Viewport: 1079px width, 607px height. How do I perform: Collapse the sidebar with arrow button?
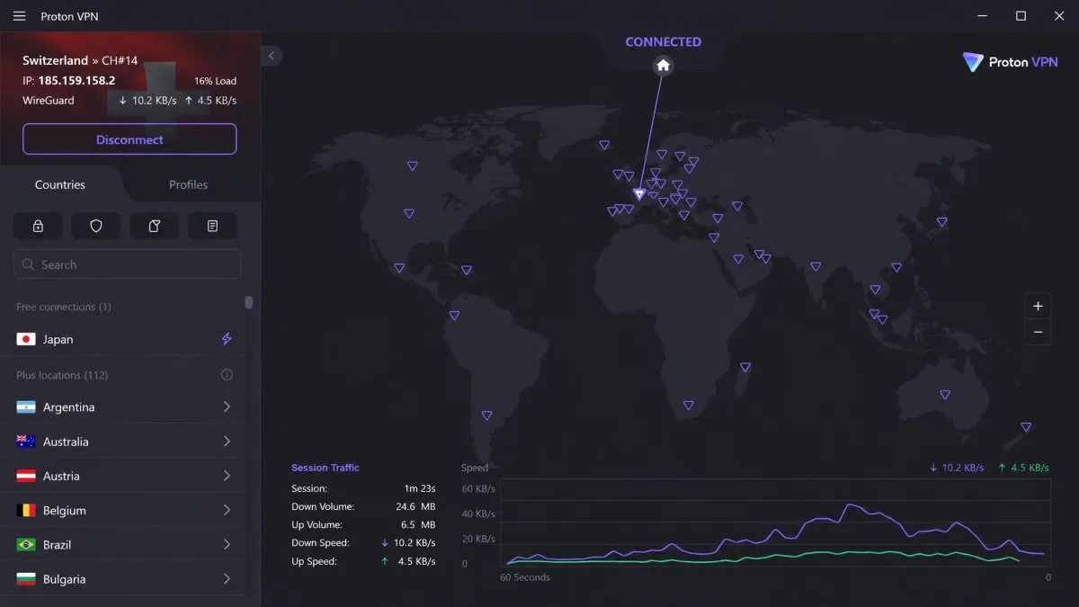pyautogui.click(x=272, y=56)
